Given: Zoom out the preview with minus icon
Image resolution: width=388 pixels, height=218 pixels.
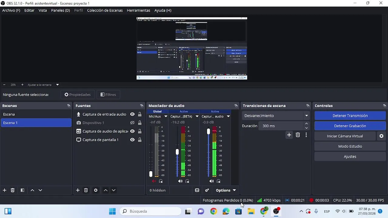Looking at the screenshot, I should 4,85.
